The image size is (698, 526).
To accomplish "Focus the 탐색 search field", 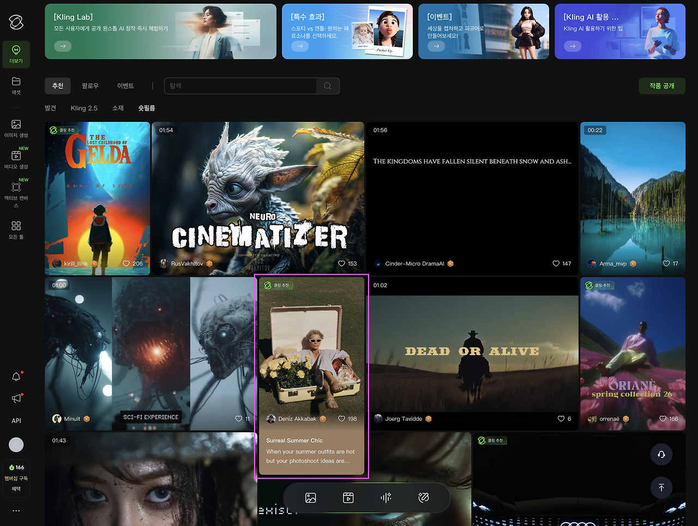I will click(240, 86).
